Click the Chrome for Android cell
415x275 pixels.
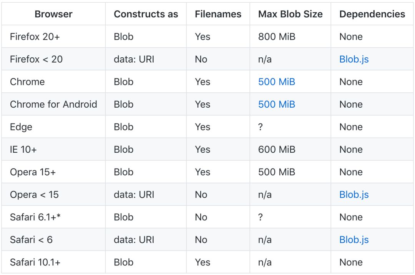click(x=53, y=104)
